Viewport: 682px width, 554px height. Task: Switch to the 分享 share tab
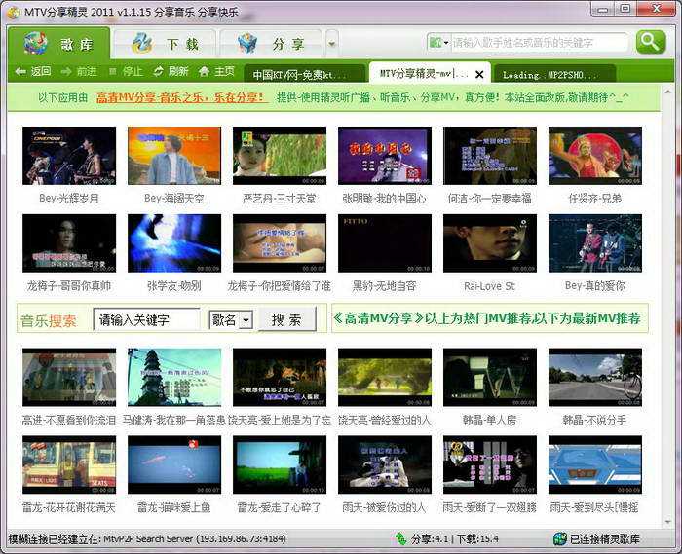pyautogui.click(x=271, y=44)
